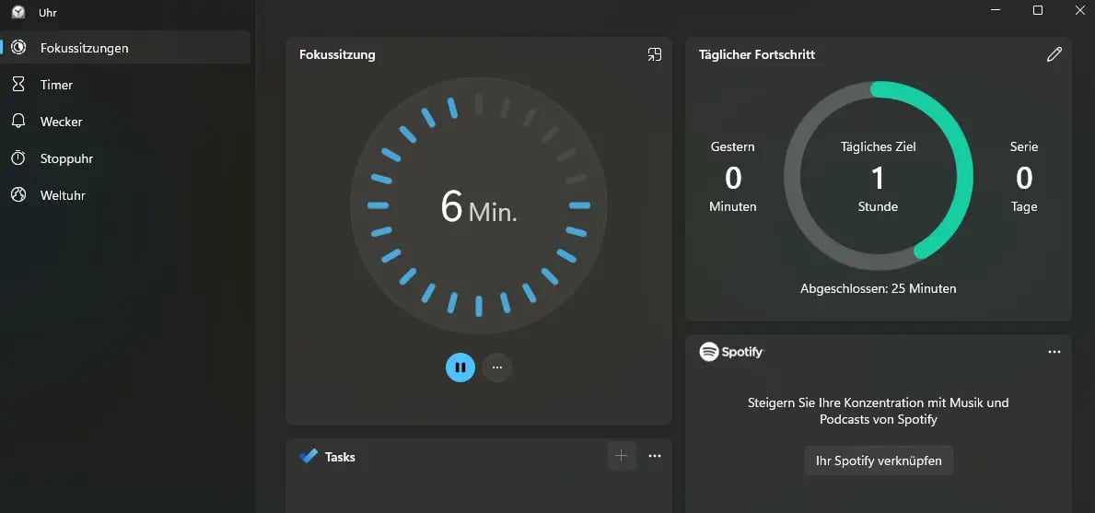Open the Wecker alarm section
Screen dimensions: 1095x513
pyautogui.click(x=125, y=122)
